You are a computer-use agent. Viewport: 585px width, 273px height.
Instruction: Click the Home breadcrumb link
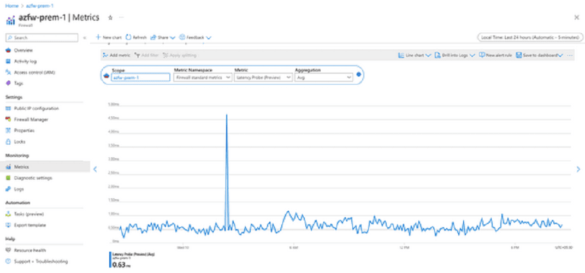tap(11, 6)
